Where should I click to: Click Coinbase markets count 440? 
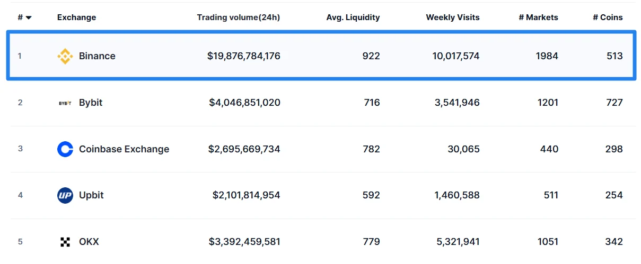tap(549, 149)
